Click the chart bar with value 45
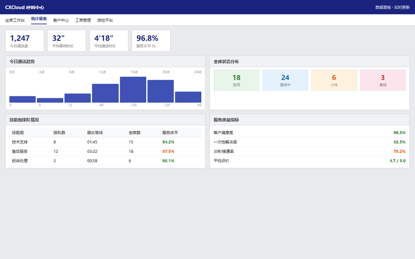Image resolution: width=415 pixels, height=259 pixels. [188, 97]
